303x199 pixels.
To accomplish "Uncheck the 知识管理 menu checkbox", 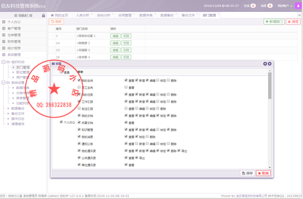I will pos(79,129).
